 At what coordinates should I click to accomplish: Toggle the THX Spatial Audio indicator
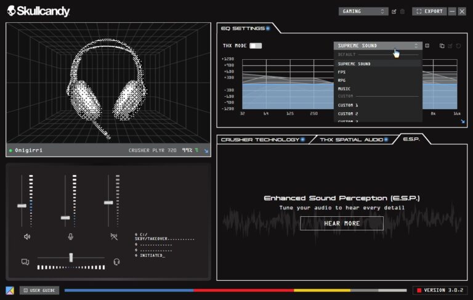386,140
